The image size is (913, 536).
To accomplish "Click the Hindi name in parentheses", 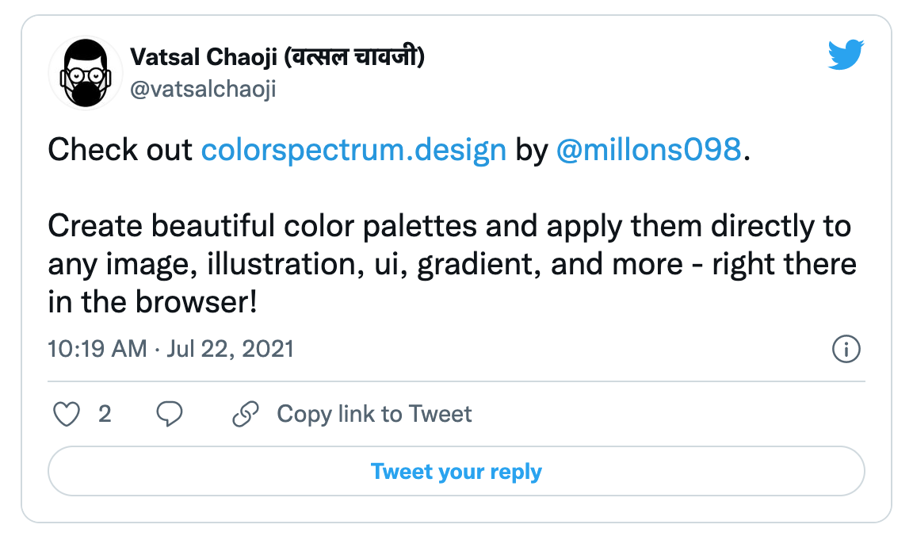I will [x=353, y=57].
